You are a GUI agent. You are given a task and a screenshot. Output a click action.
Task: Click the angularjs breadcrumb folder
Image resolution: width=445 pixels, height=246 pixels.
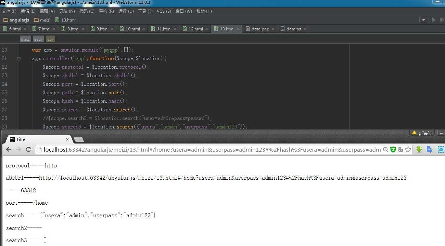[16, 20]
